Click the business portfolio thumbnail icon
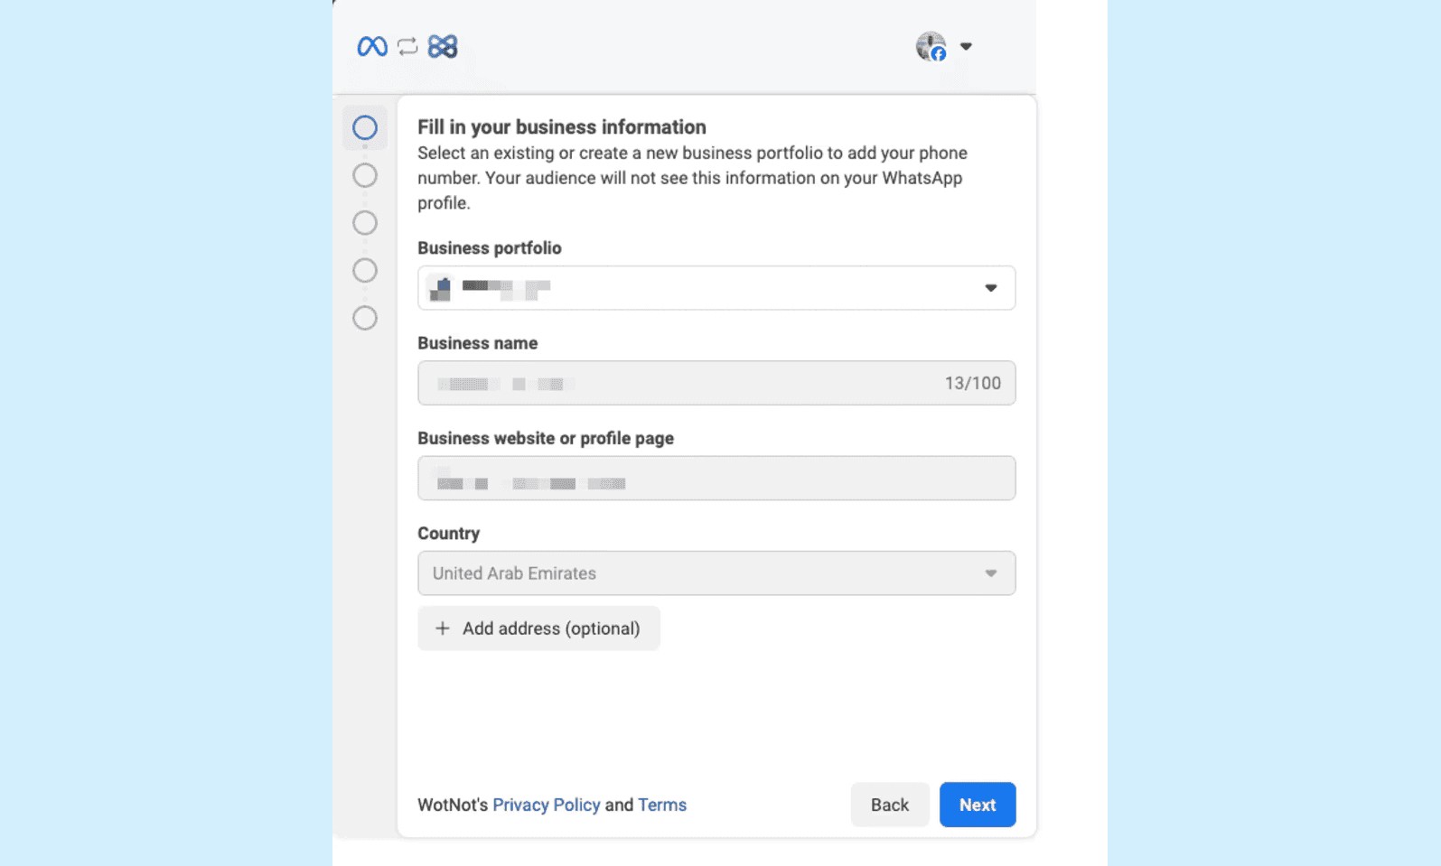The image size is (1441, 866). coord(440,288)
